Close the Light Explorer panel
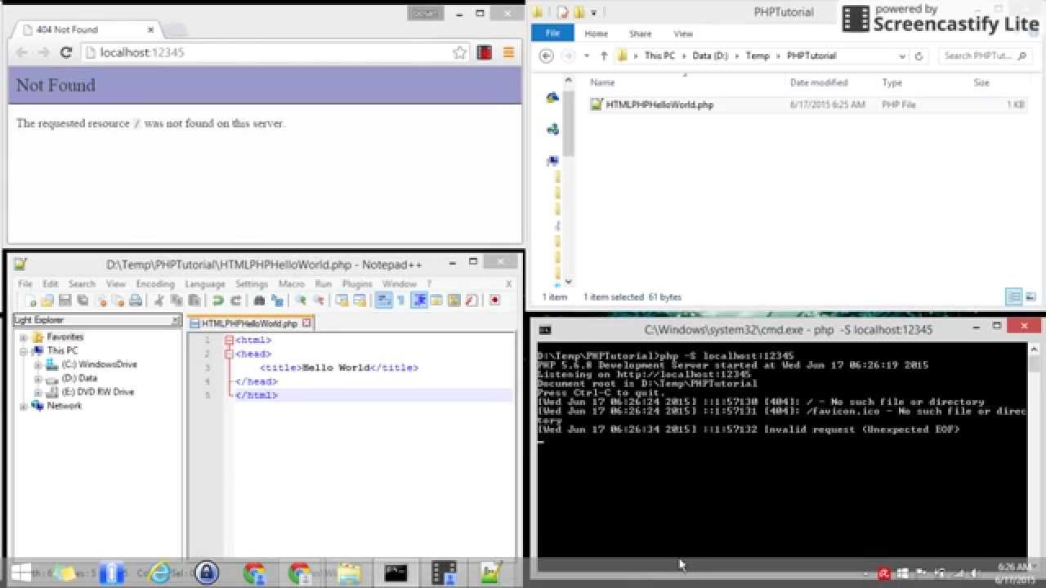The width and height of the screenshot is (1046, 588). click(176, 320)
